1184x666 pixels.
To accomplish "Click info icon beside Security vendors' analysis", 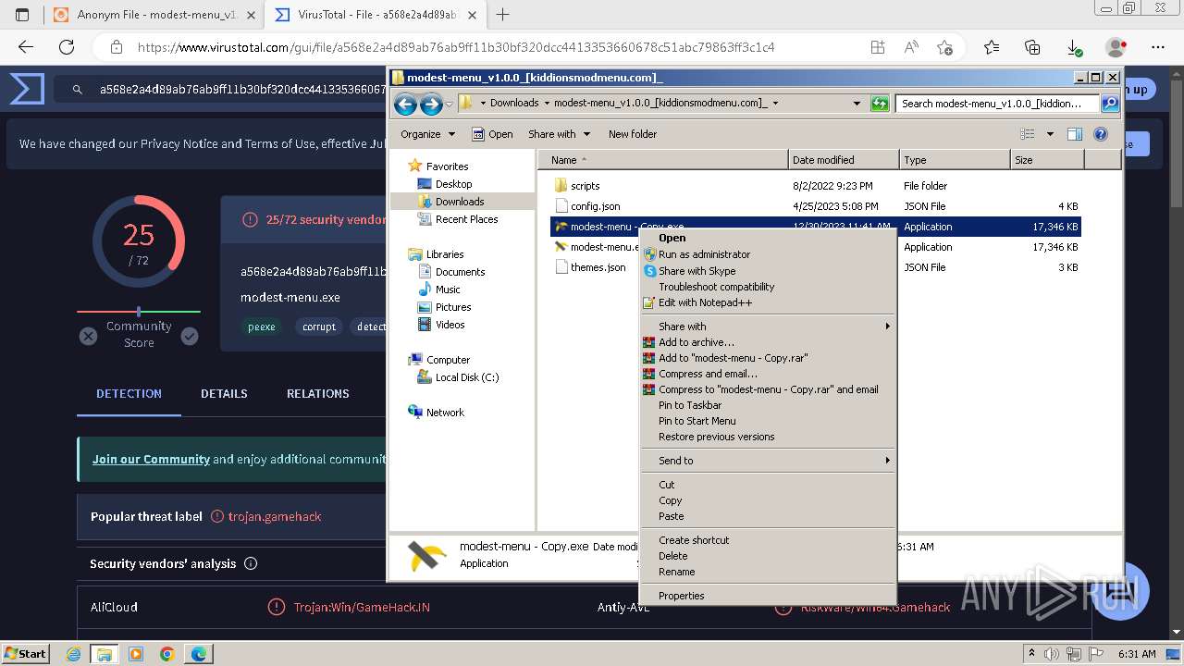I will (x=250, y=563).
